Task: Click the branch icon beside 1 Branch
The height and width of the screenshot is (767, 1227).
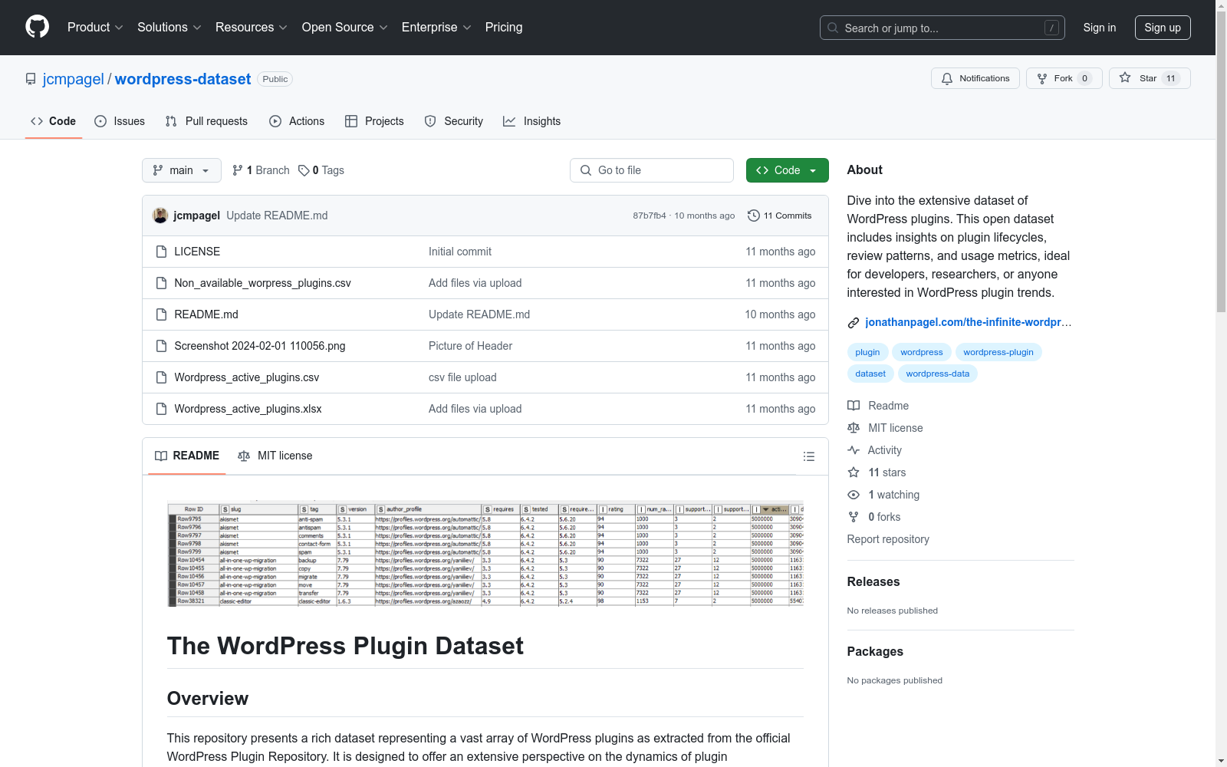Action: pyautogui.click(x=238, y=170)
